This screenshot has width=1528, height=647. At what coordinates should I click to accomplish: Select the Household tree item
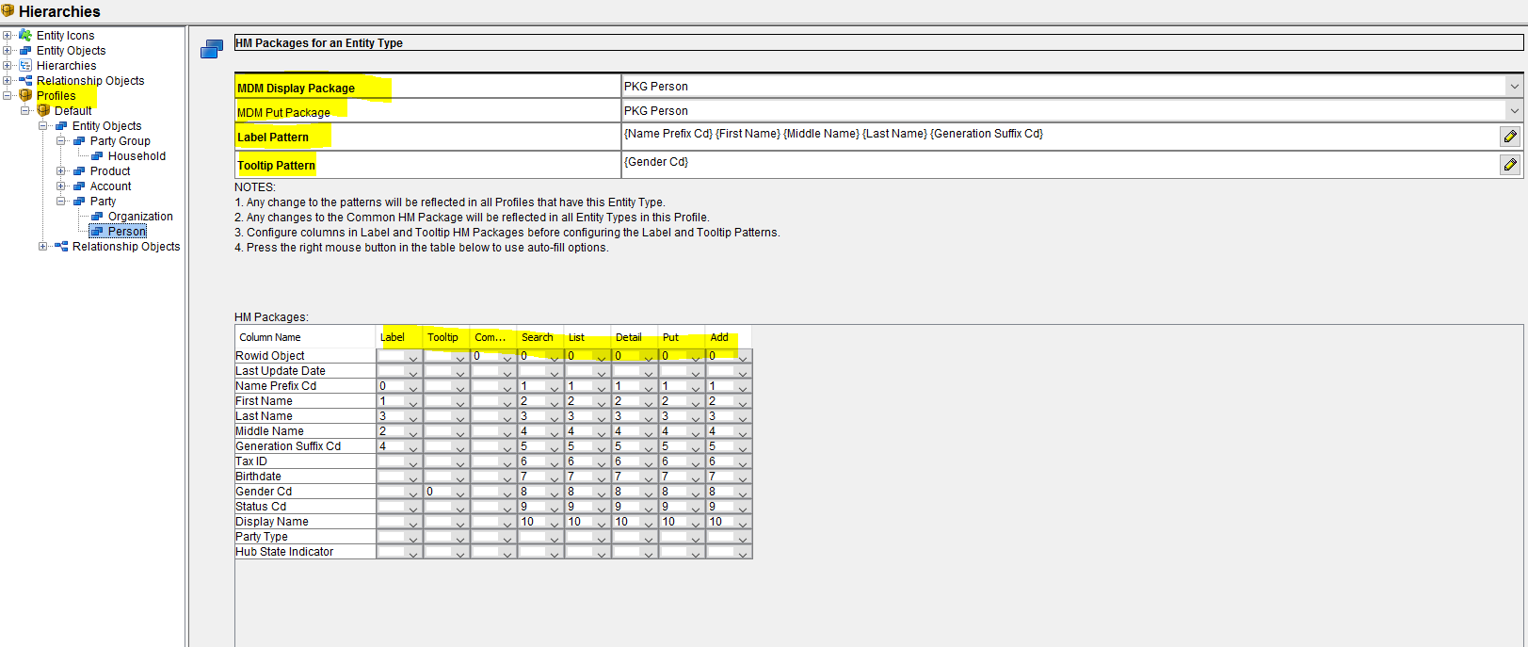[x=137, y=156]
